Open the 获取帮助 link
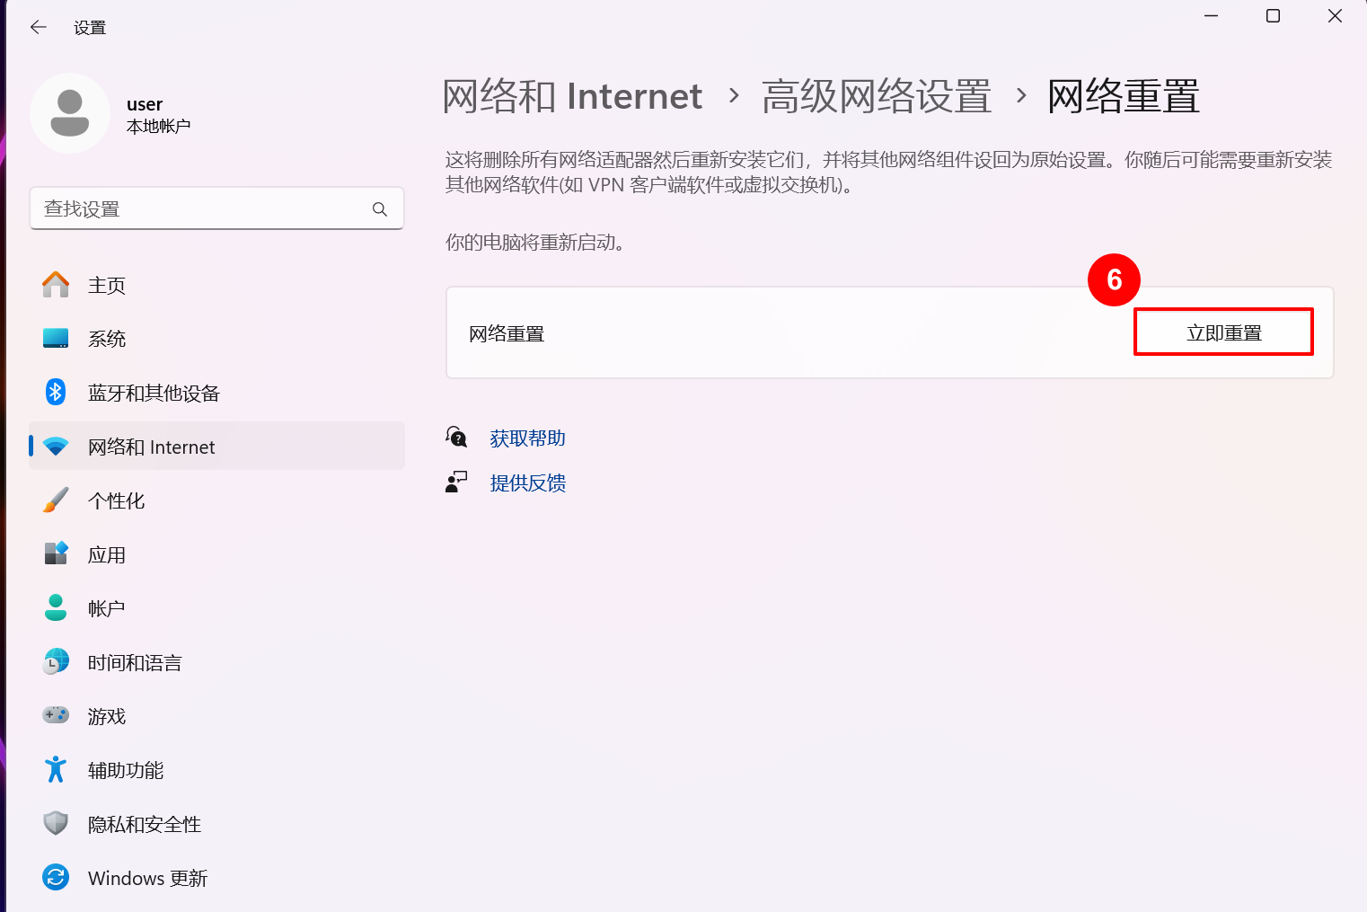Viewport: 1367px width, 912px height. (x=526, y=438)
